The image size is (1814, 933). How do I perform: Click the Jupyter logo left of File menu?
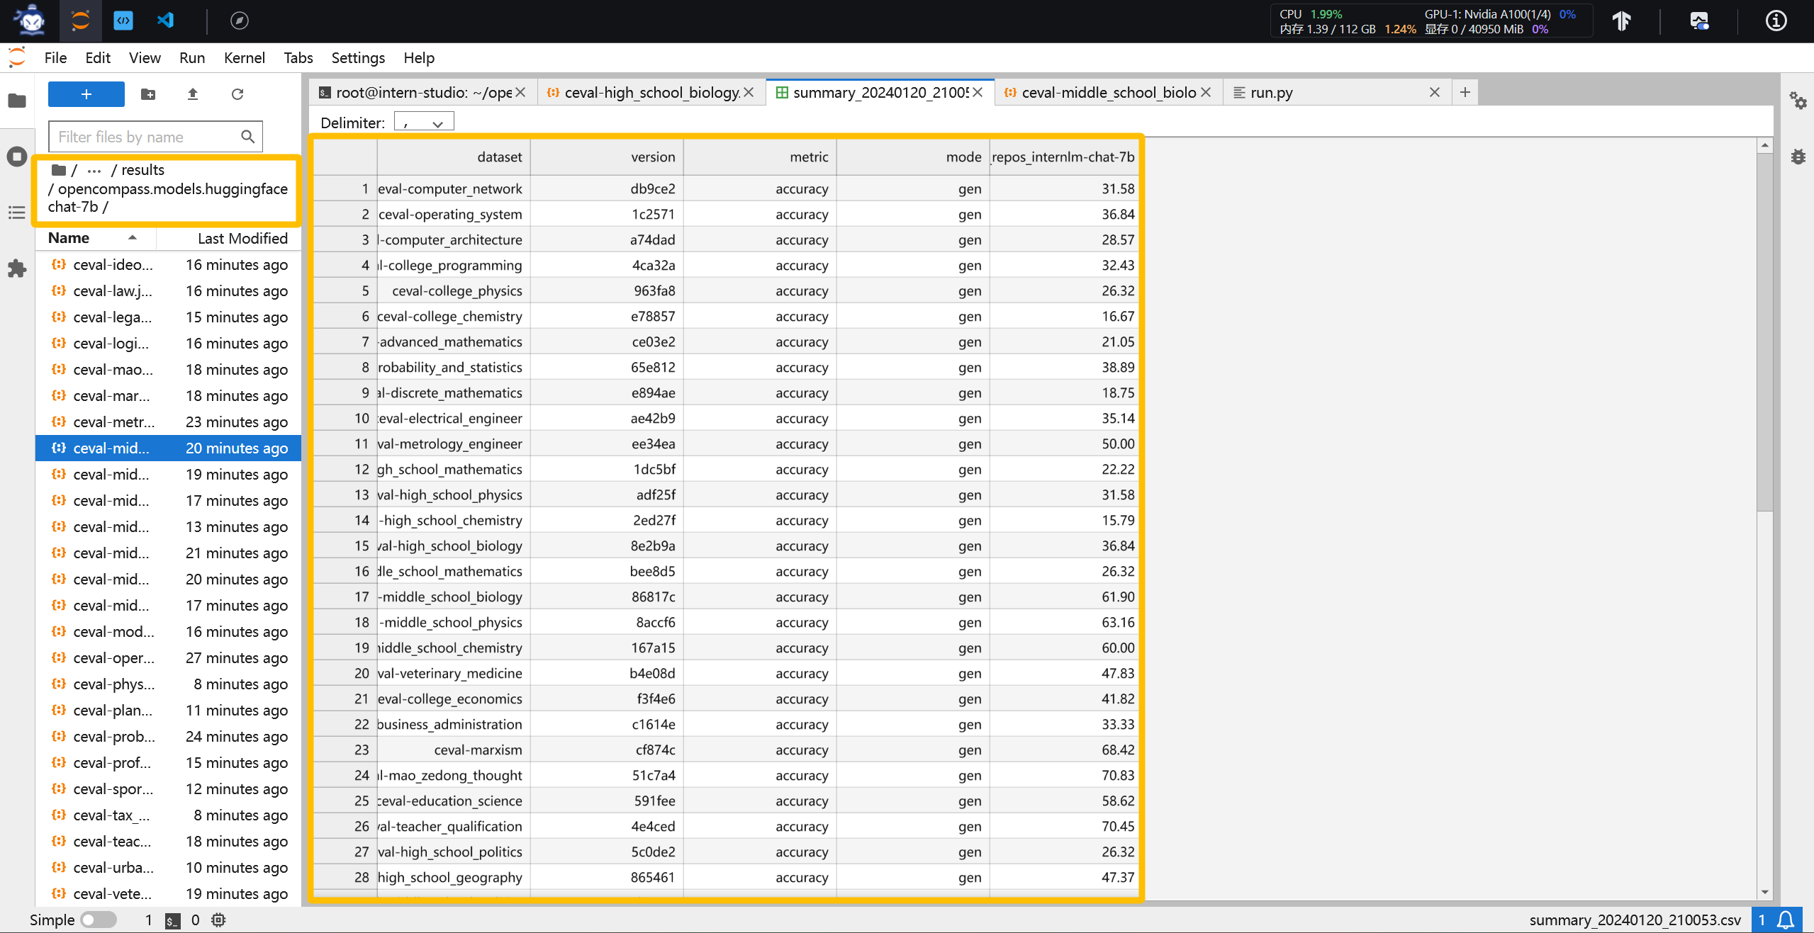point(17,57)
